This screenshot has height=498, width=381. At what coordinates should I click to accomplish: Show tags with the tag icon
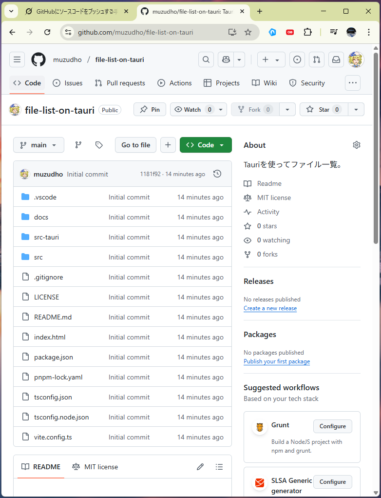tap(99, 145)
